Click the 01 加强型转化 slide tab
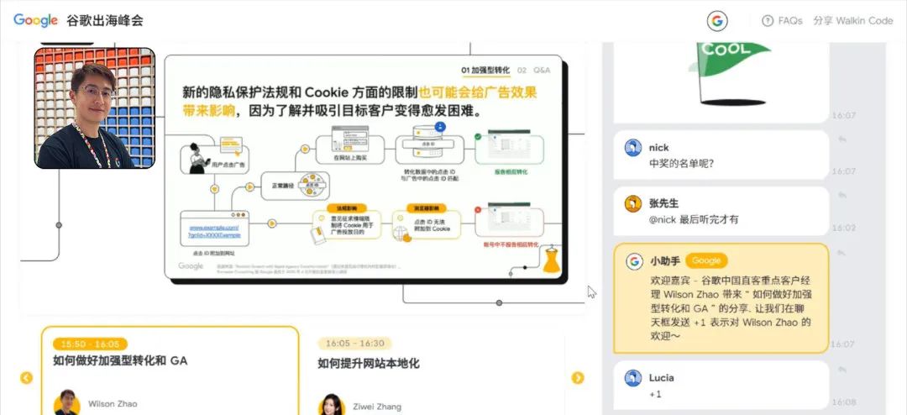The width and height of the screenshot is (907, 415). [485, 70]
